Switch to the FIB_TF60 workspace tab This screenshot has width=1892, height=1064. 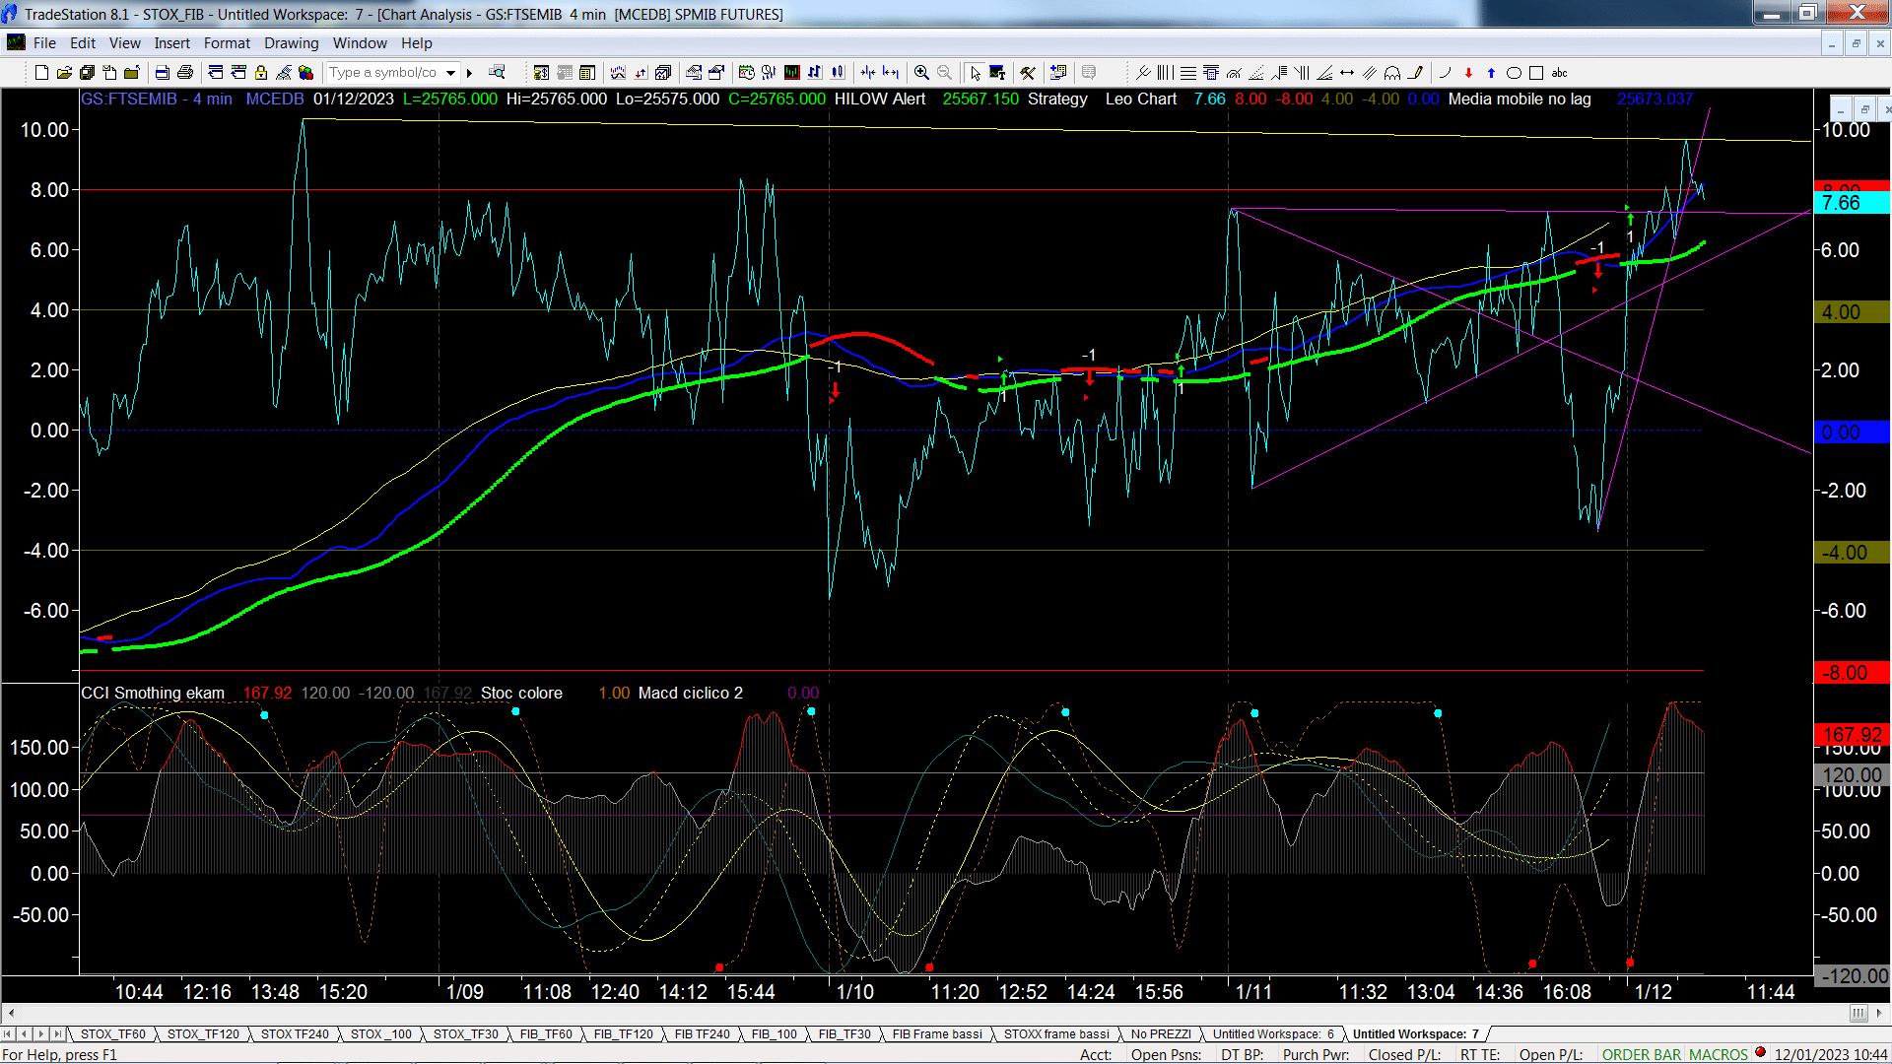click(546, 1033)
